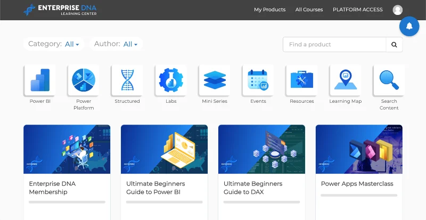Click the Learning Map pin icon
The image size is (426, 220).
pos(346,80)
